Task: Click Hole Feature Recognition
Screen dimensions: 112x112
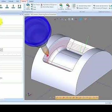Action: (49, 5)
